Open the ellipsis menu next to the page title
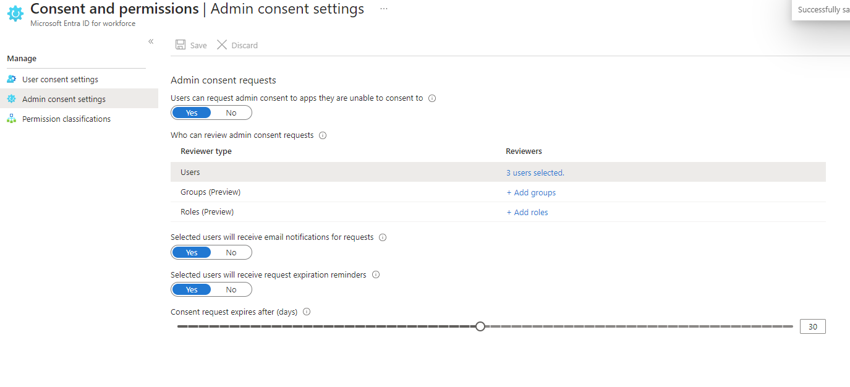Image resolution: width=850 pixels, height=387 pixels. click(383, 9)
